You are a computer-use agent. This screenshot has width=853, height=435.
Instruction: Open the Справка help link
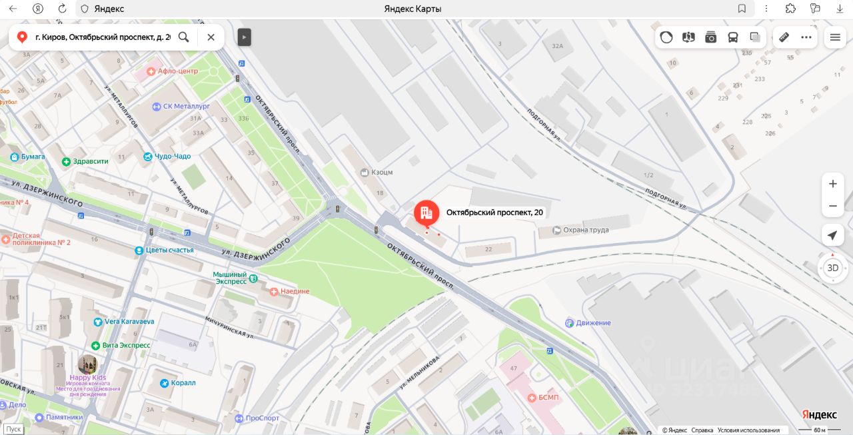tap(702, 430)
